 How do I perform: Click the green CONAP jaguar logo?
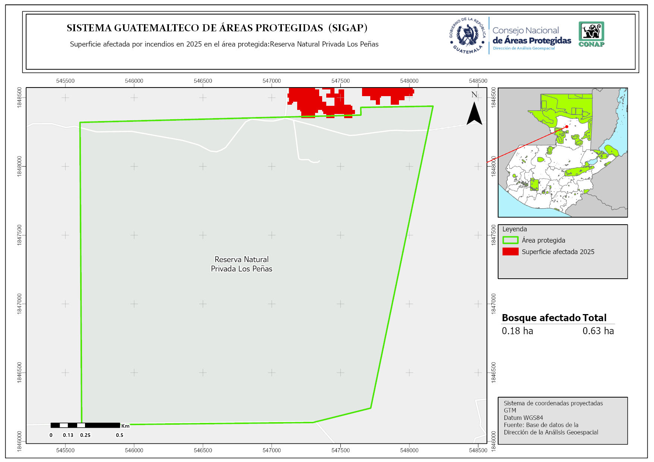(591, 34)
